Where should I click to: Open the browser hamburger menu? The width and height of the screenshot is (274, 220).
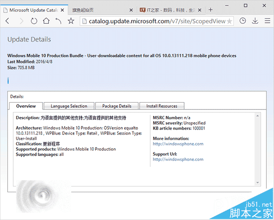tap(267, 21)
